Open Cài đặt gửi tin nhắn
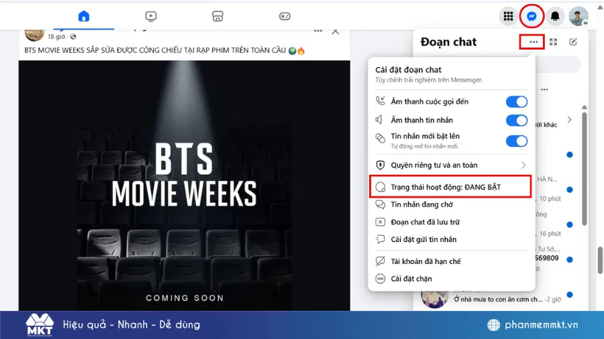This screenshot has height=339, width=604. 452,239
